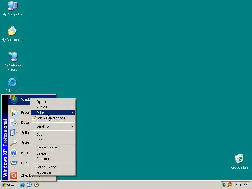Choose Copy from the context menu
Viewport: 252px width, 189px height.
click(53, 140)
